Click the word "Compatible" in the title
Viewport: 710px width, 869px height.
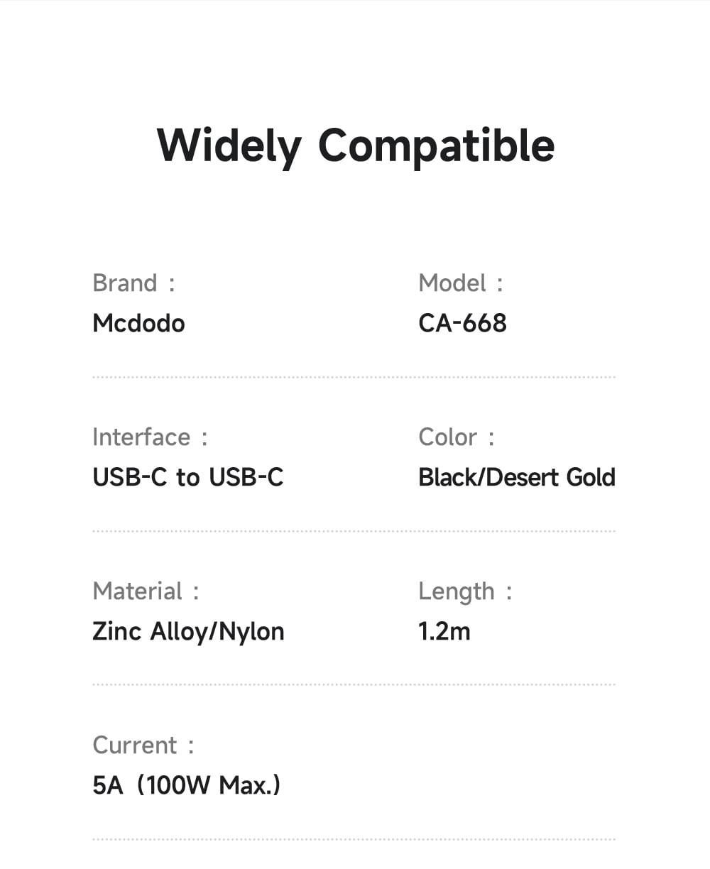pyautogui.click(x=436, y=146)
